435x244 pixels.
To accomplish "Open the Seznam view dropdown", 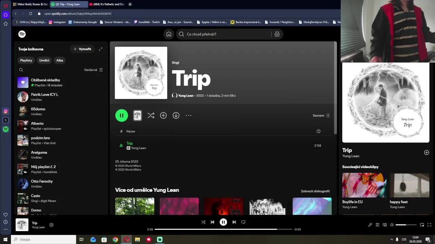I will (321, 116).
